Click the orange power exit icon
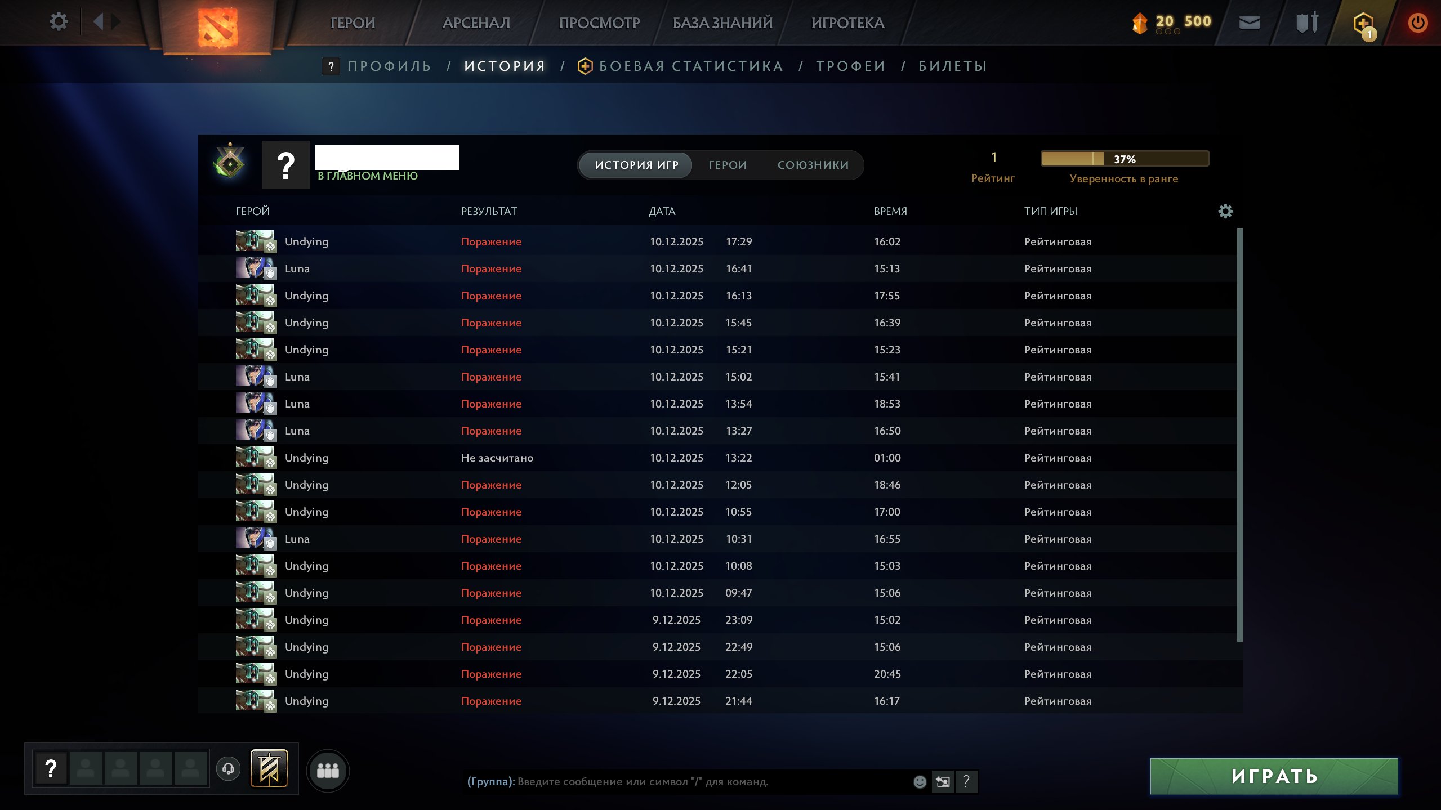1441x810 pixels. (1419, 22)
